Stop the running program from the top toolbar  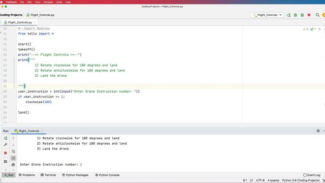tap(309, 15)
